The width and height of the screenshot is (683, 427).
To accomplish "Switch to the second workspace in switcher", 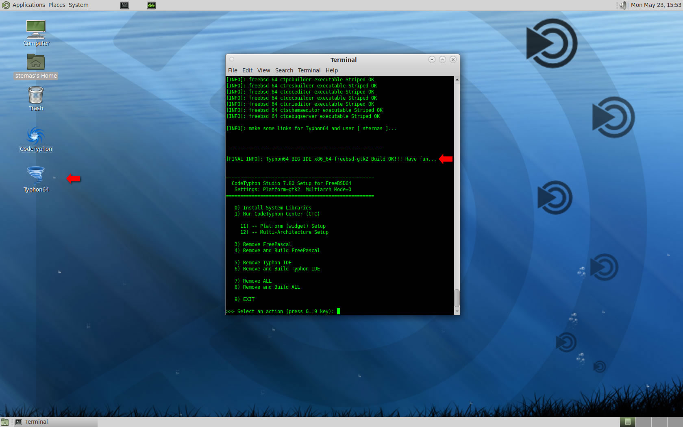I will 644,422.
